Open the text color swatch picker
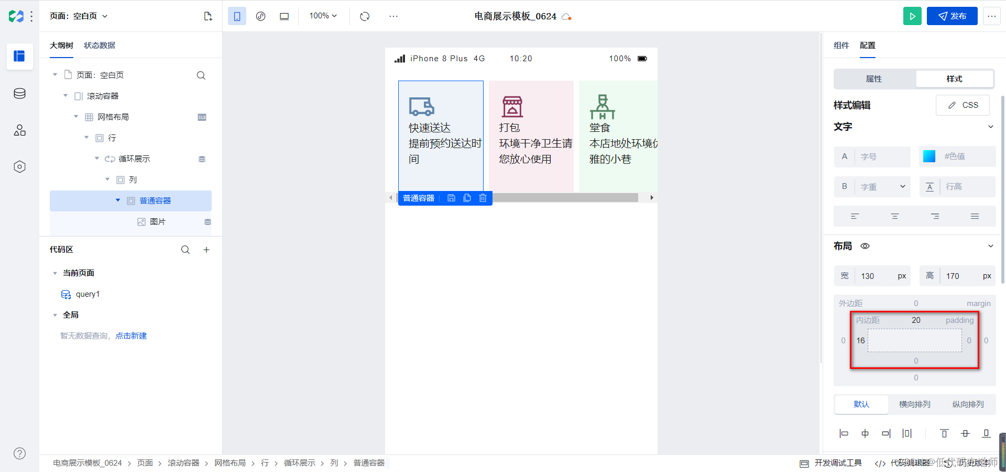 point(929,156)
